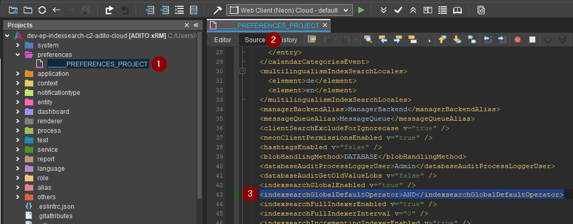
Task: Click find next occurrence icon
Action: [398, 40]
